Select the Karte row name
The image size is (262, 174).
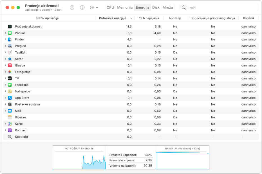pos(19,124)
